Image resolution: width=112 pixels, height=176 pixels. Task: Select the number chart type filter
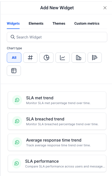tap(30, 58)
